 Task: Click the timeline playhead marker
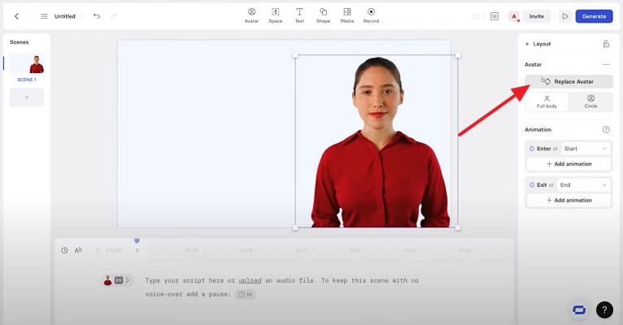[x=137, y=241]
